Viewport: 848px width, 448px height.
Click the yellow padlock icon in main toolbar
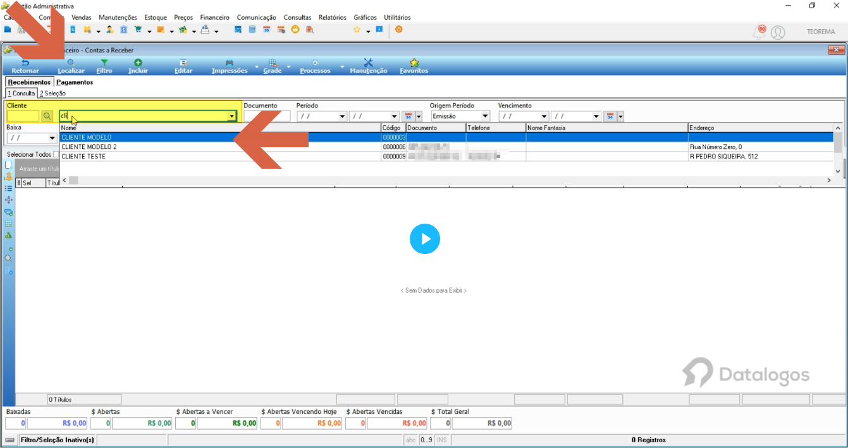pyautogui.click(x=295, y=30)
